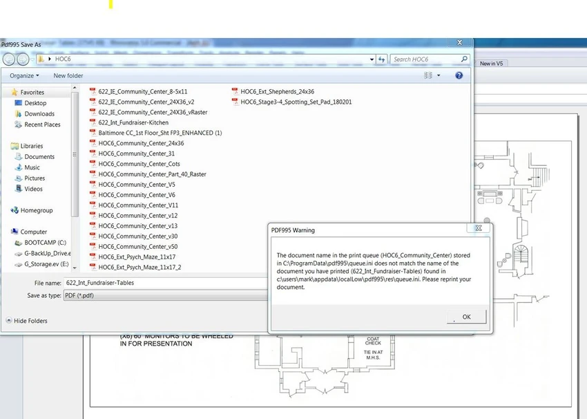Select file 622_IE_Community_Center_24X36_vRaster

coord(153,113)
